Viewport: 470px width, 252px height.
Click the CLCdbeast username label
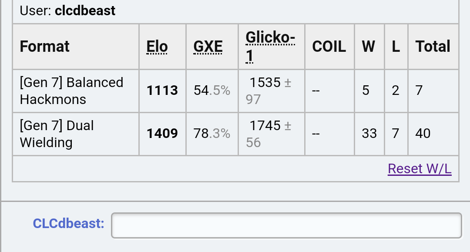click(x=68, y=224)
